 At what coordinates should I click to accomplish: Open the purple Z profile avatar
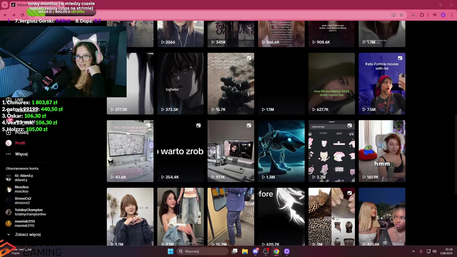(443, 15)
